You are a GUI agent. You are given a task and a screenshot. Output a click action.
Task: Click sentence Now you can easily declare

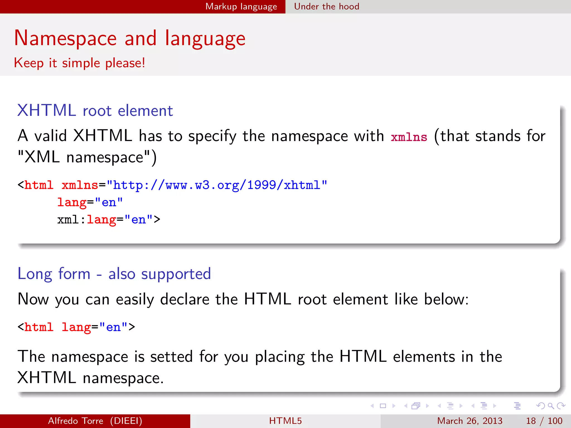pyautogui.click(x=243, y=300)
